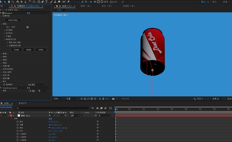Select the Puppet Pin tool

pos(69,2)
